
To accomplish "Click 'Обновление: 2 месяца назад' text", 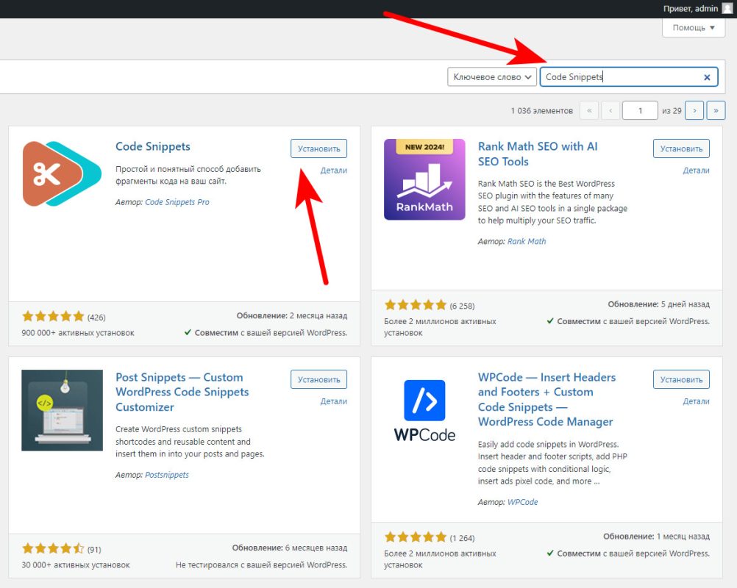I will [x=292, y=316].
